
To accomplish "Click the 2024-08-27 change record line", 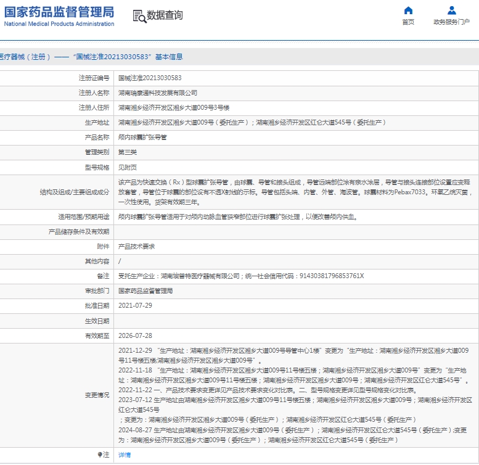I will point(293,435).
